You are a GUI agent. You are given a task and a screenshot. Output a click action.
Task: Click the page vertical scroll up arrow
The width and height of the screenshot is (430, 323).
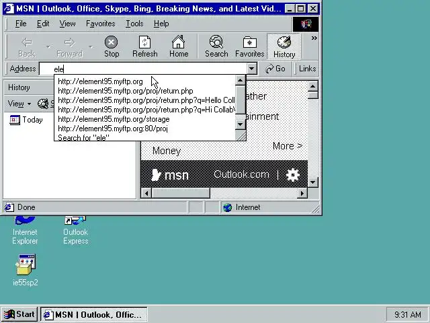[313, 87]
